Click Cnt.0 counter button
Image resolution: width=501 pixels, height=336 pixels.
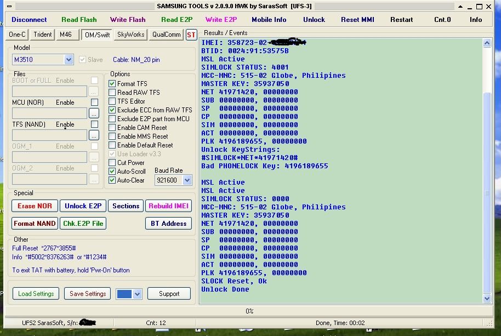[x=442, y=20]
